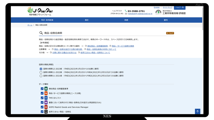Open the 商品・サービス国際分類表 link
The width and height of the screenshot is (214, 120).
click(x=123, y=46)
